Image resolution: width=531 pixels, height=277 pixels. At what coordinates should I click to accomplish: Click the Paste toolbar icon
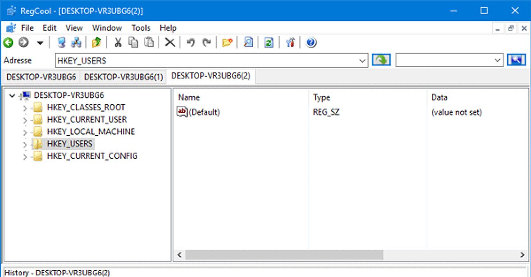point(150,42)
